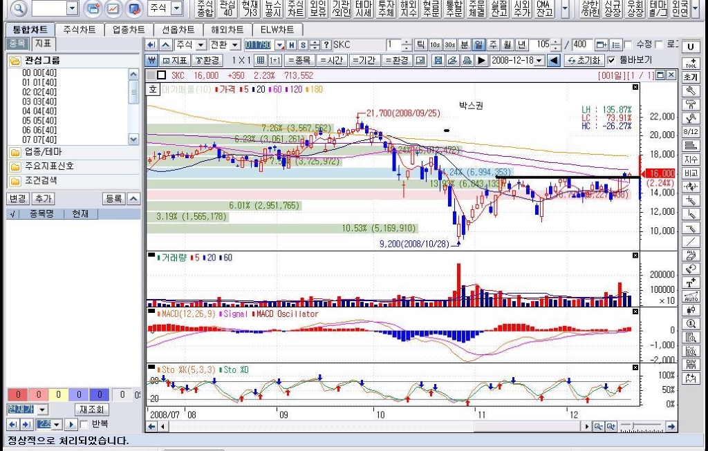Click the 등록 button
The image size is (708, 451).
click(114, 198)
